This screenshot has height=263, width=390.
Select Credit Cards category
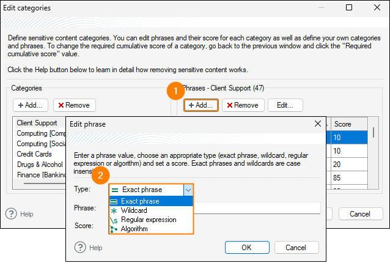34,154
